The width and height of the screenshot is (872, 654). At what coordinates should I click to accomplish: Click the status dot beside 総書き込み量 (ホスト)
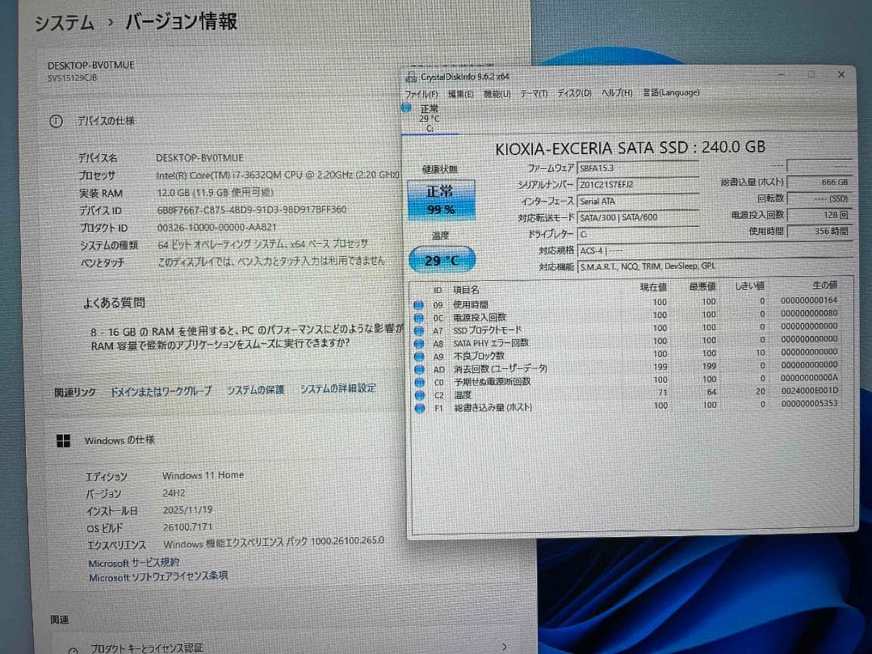(420, 405)
